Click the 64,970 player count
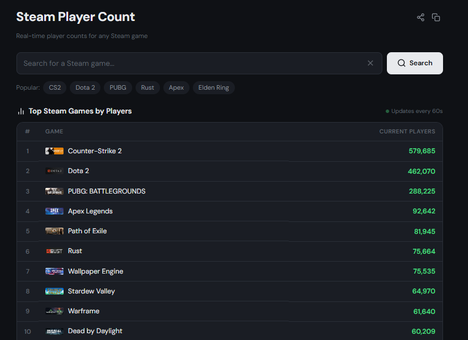This screenshot has height=340, width=468. (x=424, y=291)
